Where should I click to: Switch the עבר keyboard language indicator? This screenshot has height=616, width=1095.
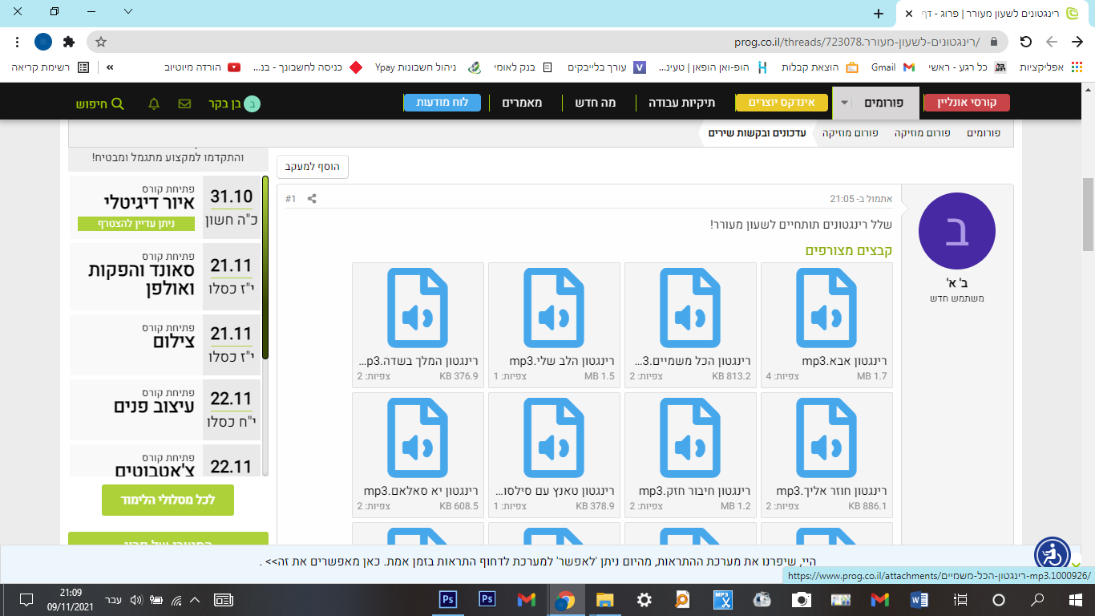(114, 599)
